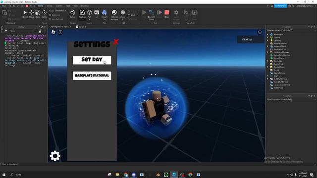Image resolution: width=317 pixels, height=178 pixels.
Task: Open the notification center icon
Action: (312, 175)
